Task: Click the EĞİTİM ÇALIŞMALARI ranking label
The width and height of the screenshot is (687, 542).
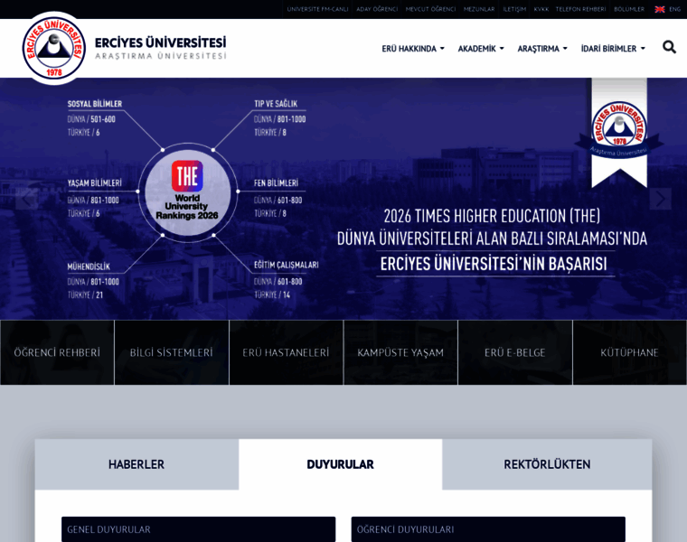Action: click(287, 265)
